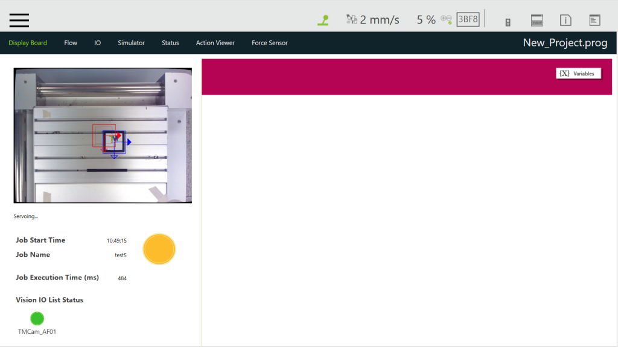The width and height of the screenshot is (618, 347).
Task: Go to the IO tab
Action: tap(97, 43)
